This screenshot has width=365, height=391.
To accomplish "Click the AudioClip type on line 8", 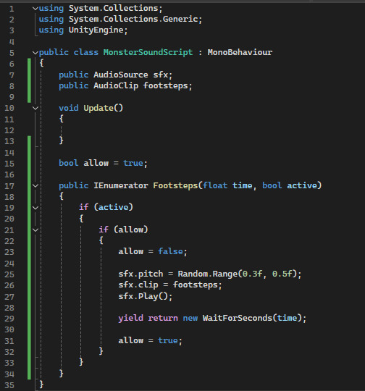I will tap(116, 85).
